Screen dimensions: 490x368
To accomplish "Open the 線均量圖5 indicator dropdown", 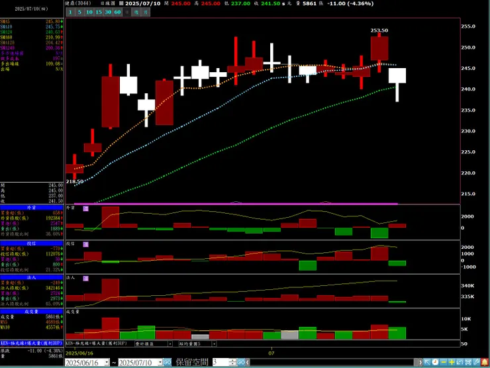I will pos(214,344).
